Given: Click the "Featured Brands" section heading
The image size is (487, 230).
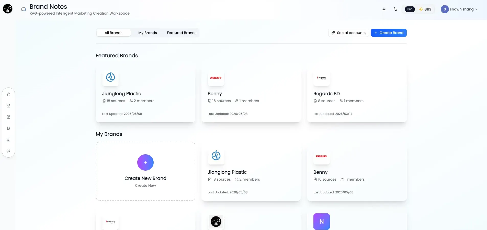Looking at the screenshot, I should (x=117, y=56).
